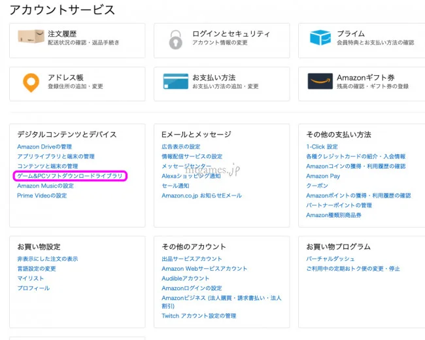Open Amazonログインの設定 link
The width and height of the screenshot is (425, 340).
pyautogui.click(x=192, y=288)
